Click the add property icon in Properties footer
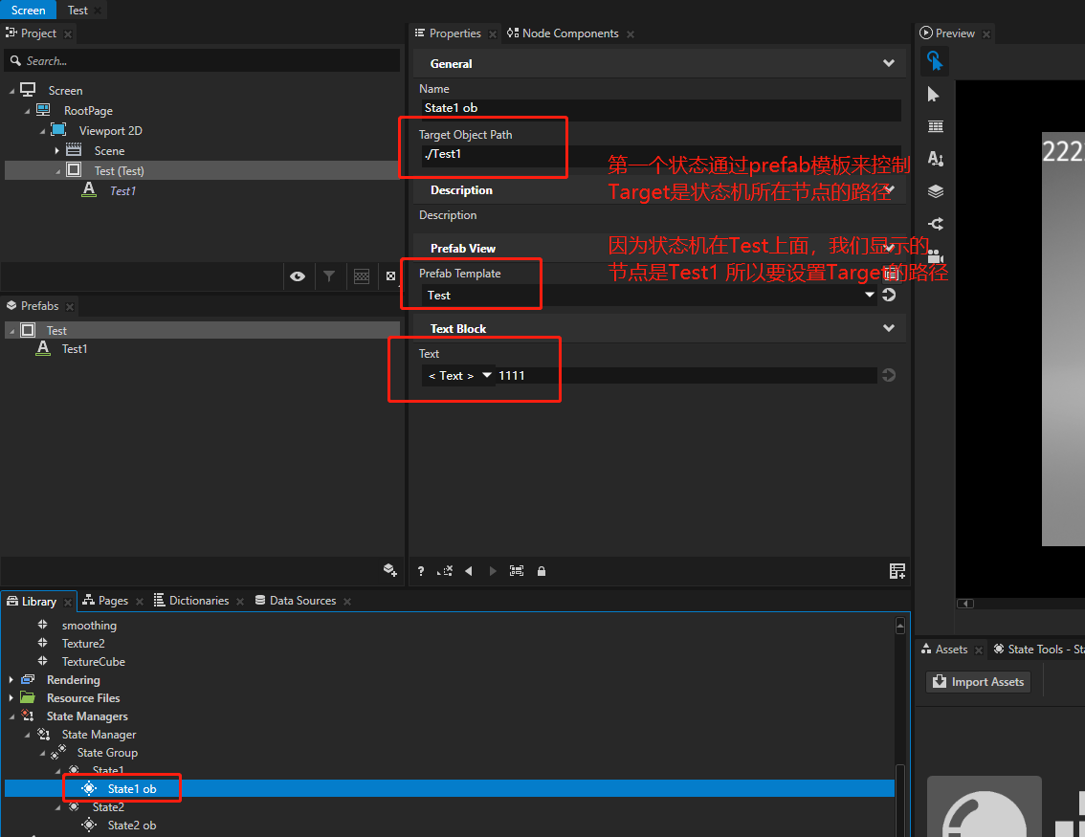Screen dimensions: 1085x837 [897, 571]
